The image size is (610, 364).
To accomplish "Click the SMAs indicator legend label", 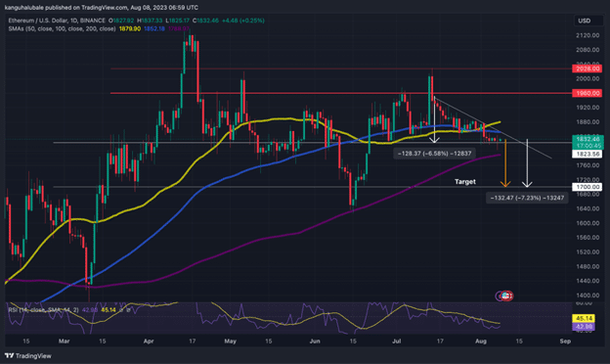I will 62,28.
